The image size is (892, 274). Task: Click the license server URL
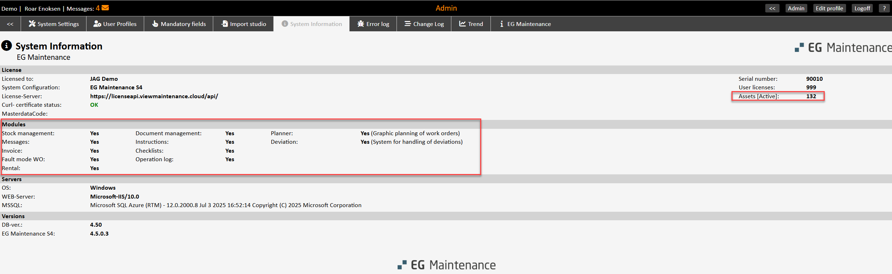pos(154,96)
